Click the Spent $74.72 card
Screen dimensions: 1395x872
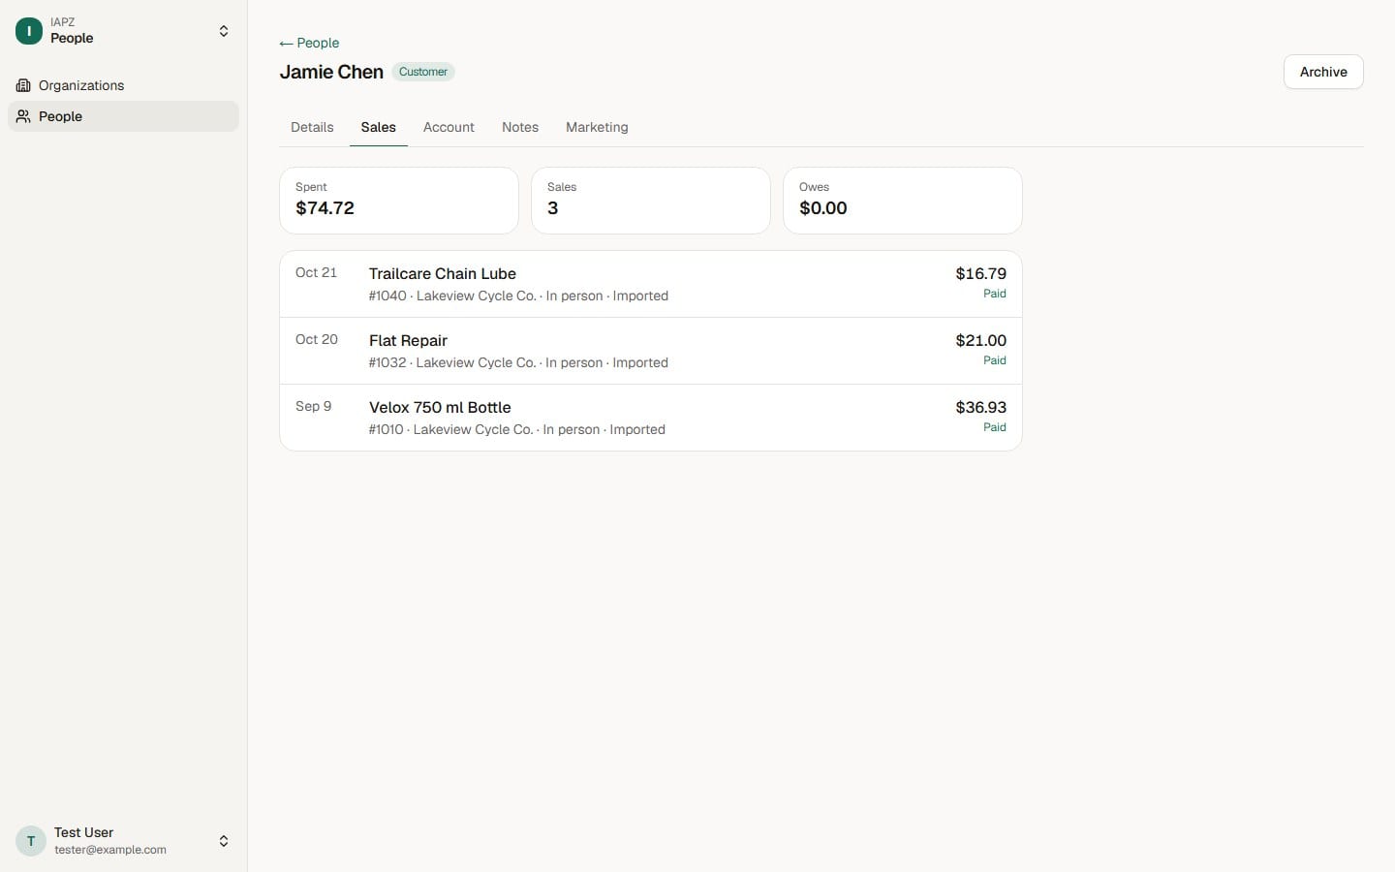(x=399, y=201)
